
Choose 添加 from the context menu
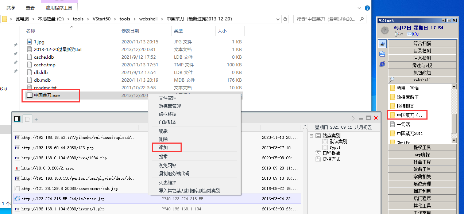pos(163,148)
